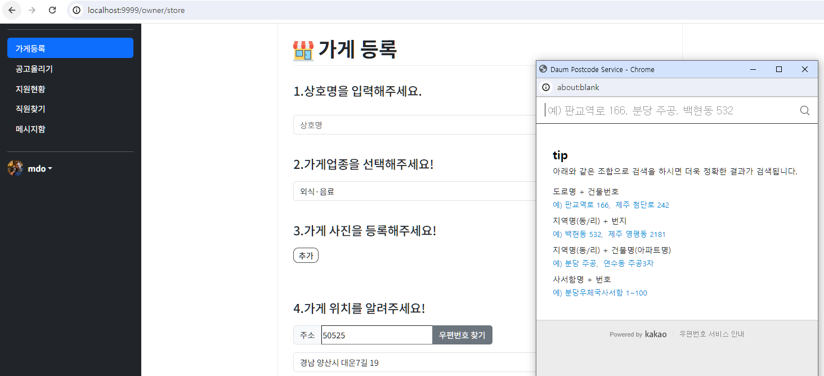Open the 메시지함 sidebar menu

[x=70, y=129]
